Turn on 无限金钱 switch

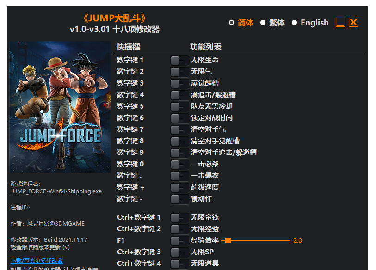pyautogui.click(x=179, y=217)
